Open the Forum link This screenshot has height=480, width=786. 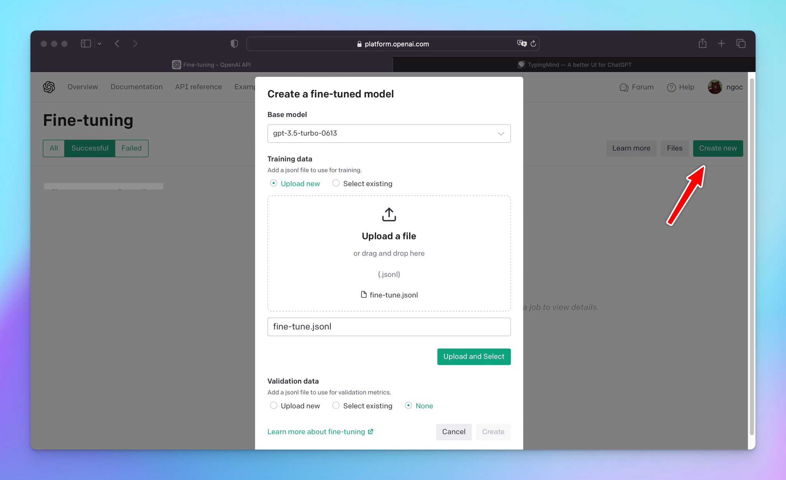pos(636,87)
